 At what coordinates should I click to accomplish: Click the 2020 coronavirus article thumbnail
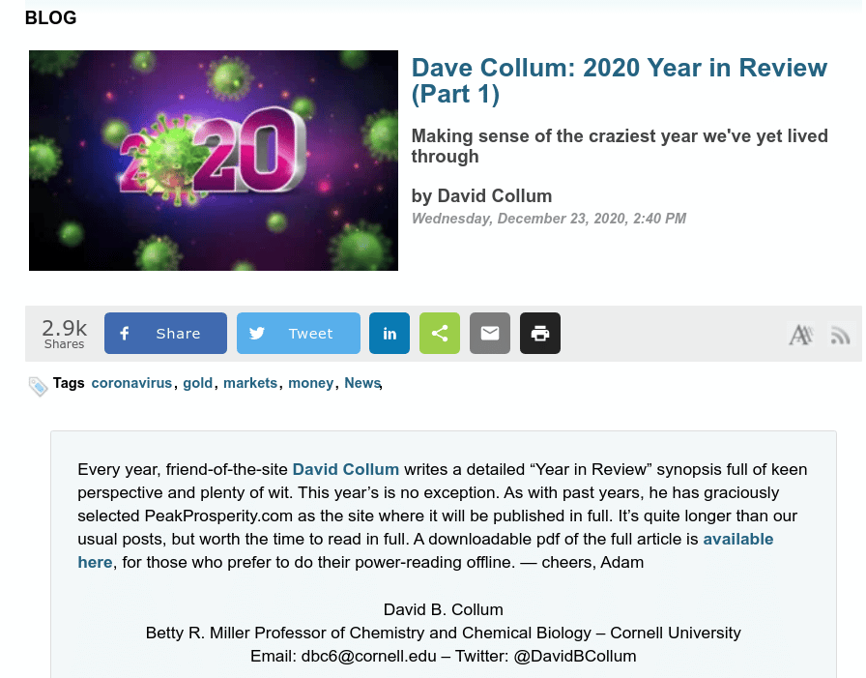214,161
